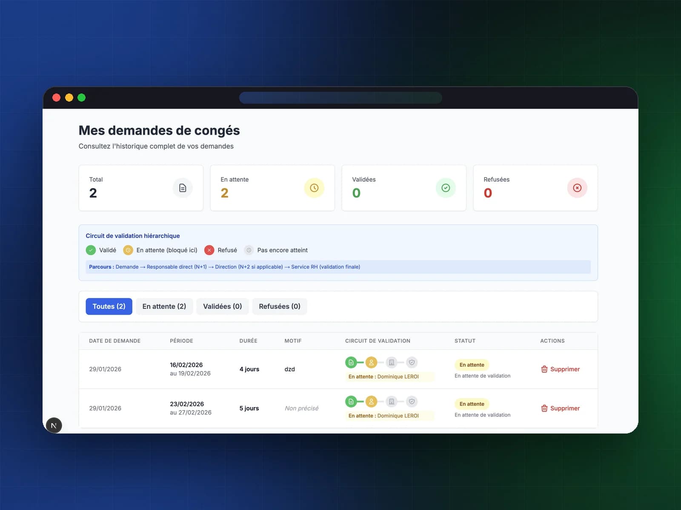
Task: Click green request step icon in 23/02/2026 row
Action: point(351,402)
